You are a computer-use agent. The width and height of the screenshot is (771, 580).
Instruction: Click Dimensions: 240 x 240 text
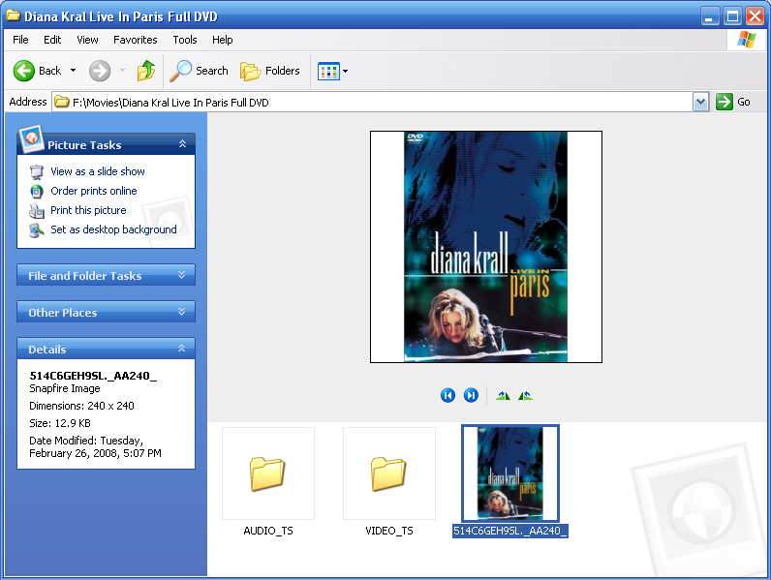[81, 406]
